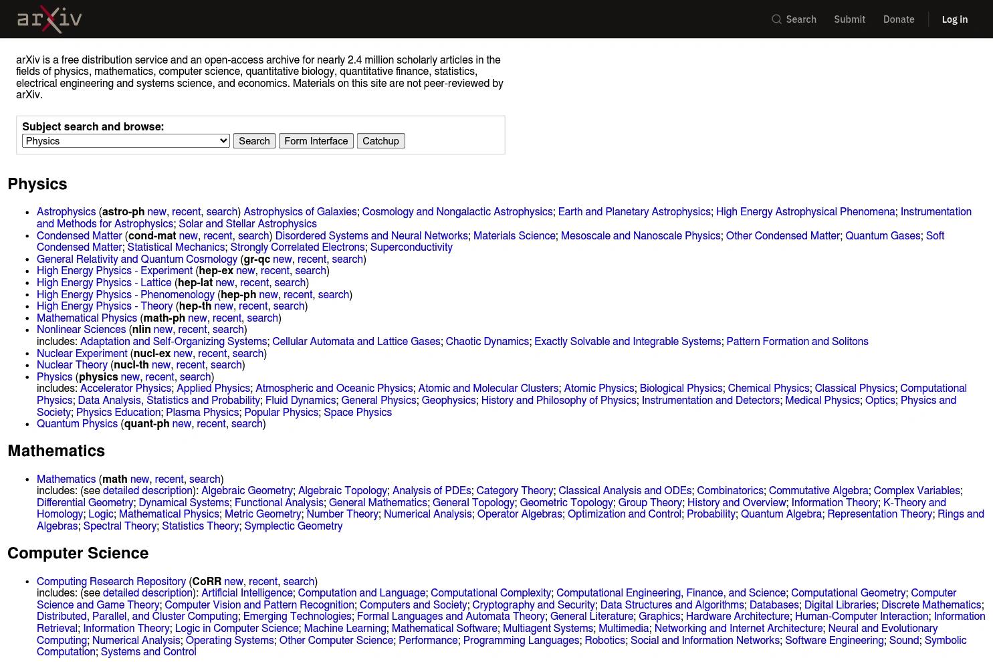This screenshot has height=662, width=993.
Task: Open the Donate page in header
Action: pyautogui.click(x=899, y=19)
